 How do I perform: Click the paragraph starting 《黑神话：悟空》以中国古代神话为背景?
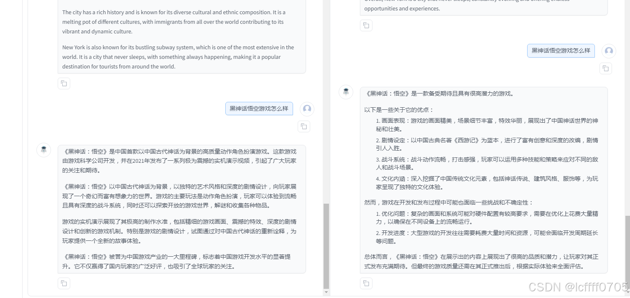179,196
